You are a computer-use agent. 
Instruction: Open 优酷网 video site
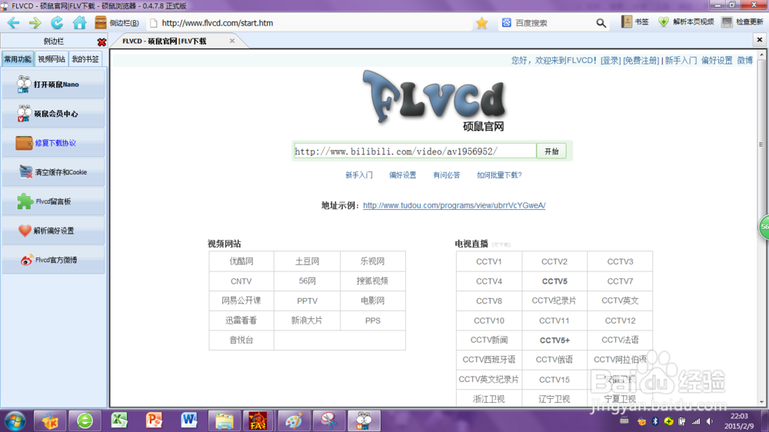click(241, 261)
